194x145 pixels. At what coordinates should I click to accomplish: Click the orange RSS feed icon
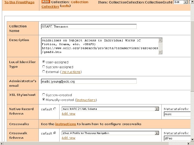46,2
